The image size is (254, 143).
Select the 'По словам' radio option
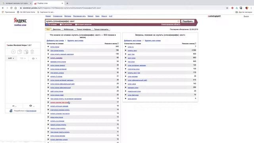(x=47, y=25)
